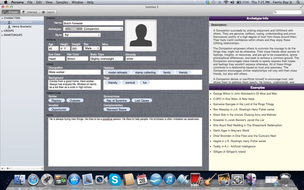304x190 pixels.
Task: Open Calendar from the Dock
Action: pyautogui.click(x=142, y=180)
